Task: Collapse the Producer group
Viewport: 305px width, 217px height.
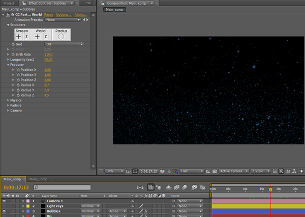Action: click(8, 65)
